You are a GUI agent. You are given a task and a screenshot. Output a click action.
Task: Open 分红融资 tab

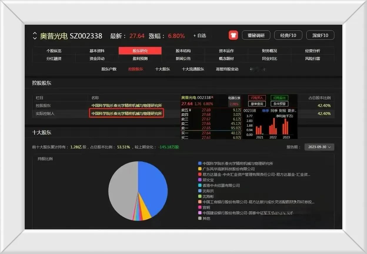pos(54,59)
